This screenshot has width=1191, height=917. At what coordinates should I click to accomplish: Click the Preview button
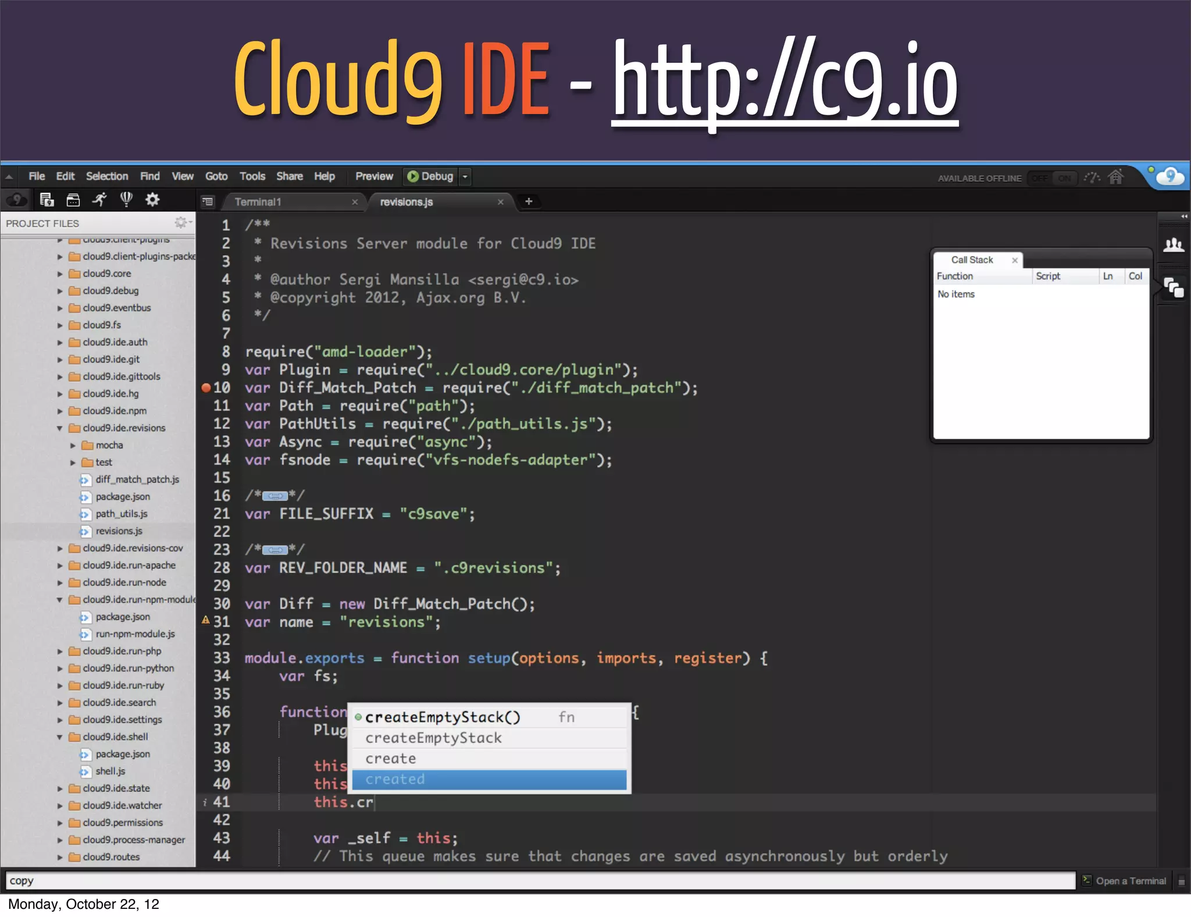coord(374,176)
